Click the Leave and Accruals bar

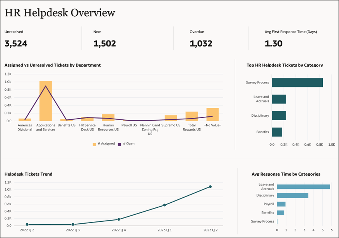click(x=279, y=99)
